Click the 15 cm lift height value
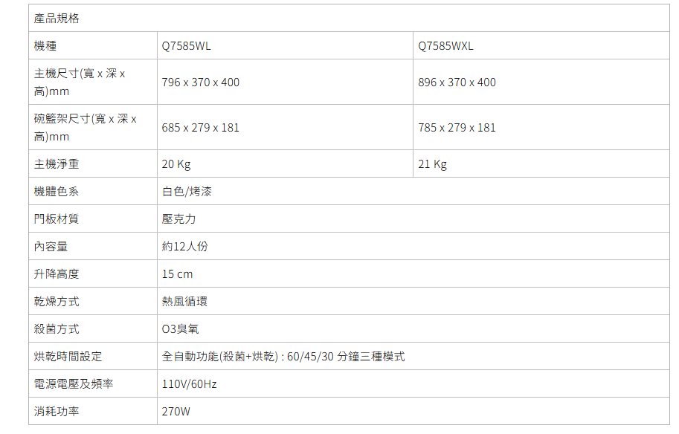Image resolution: width=679 pixels, height=434 pixels. click(177, 274)
